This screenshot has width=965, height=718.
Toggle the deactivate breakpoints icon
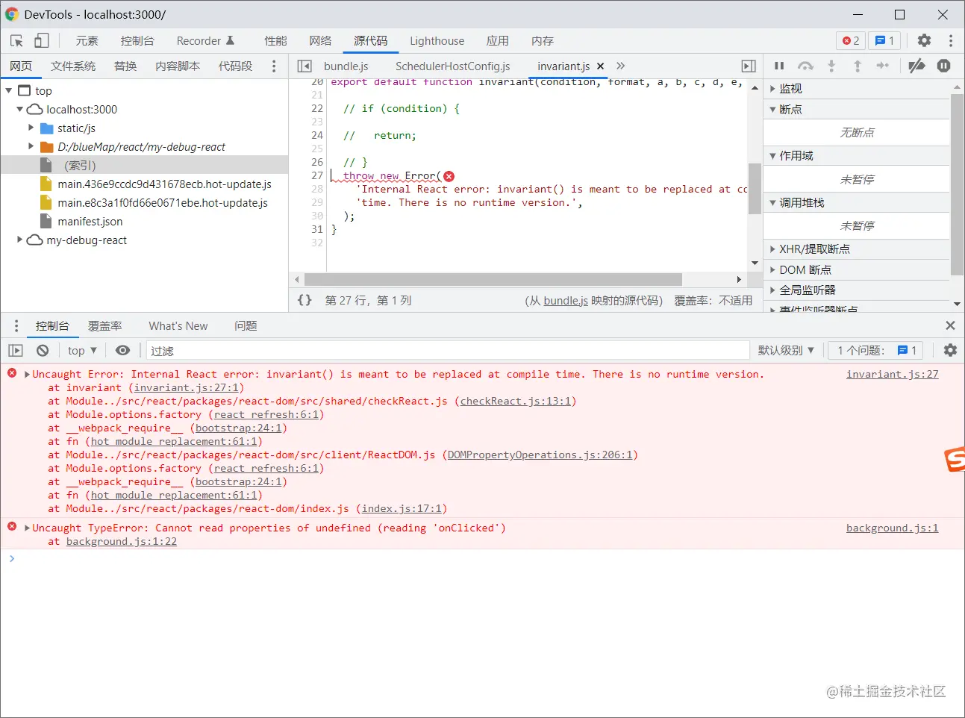coord(916,66)
